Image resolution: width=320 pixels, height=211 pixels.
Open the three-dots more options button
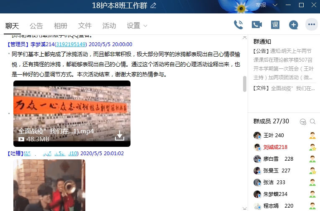click(x=311, y=25)
